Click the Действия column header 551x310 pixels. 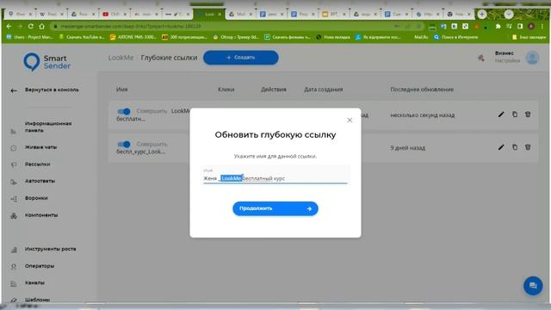[274, 90]
